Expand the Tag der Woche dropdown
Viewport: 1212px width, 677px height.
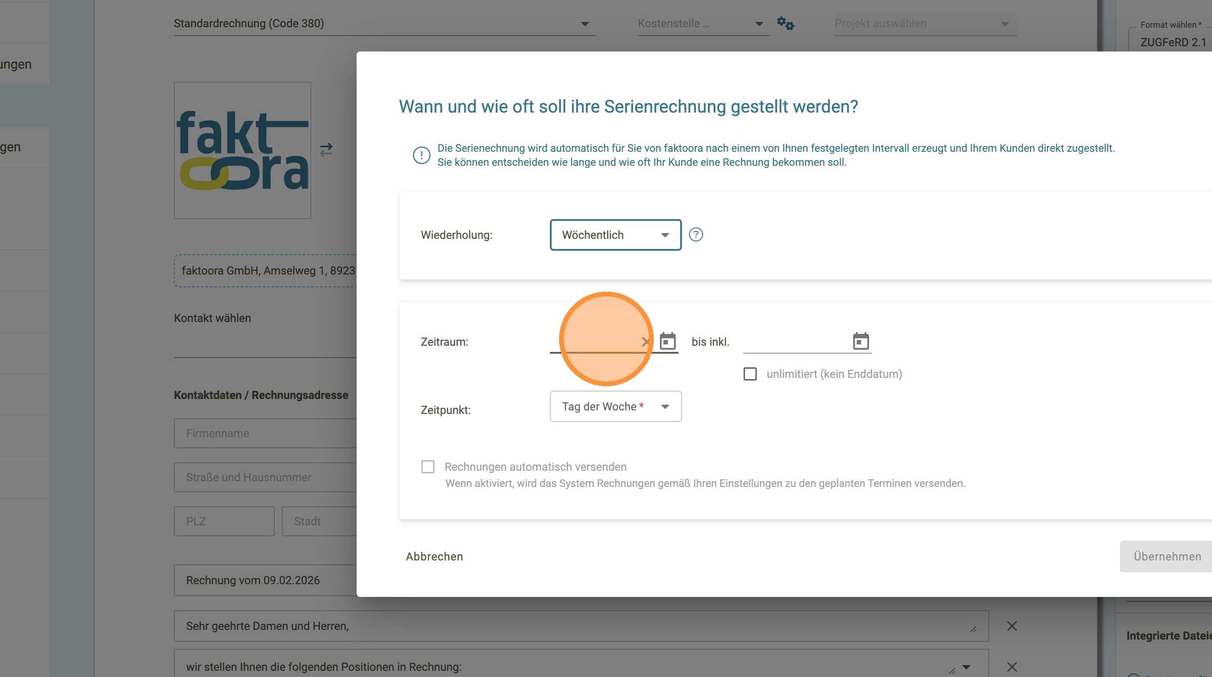tap(615, 406)
